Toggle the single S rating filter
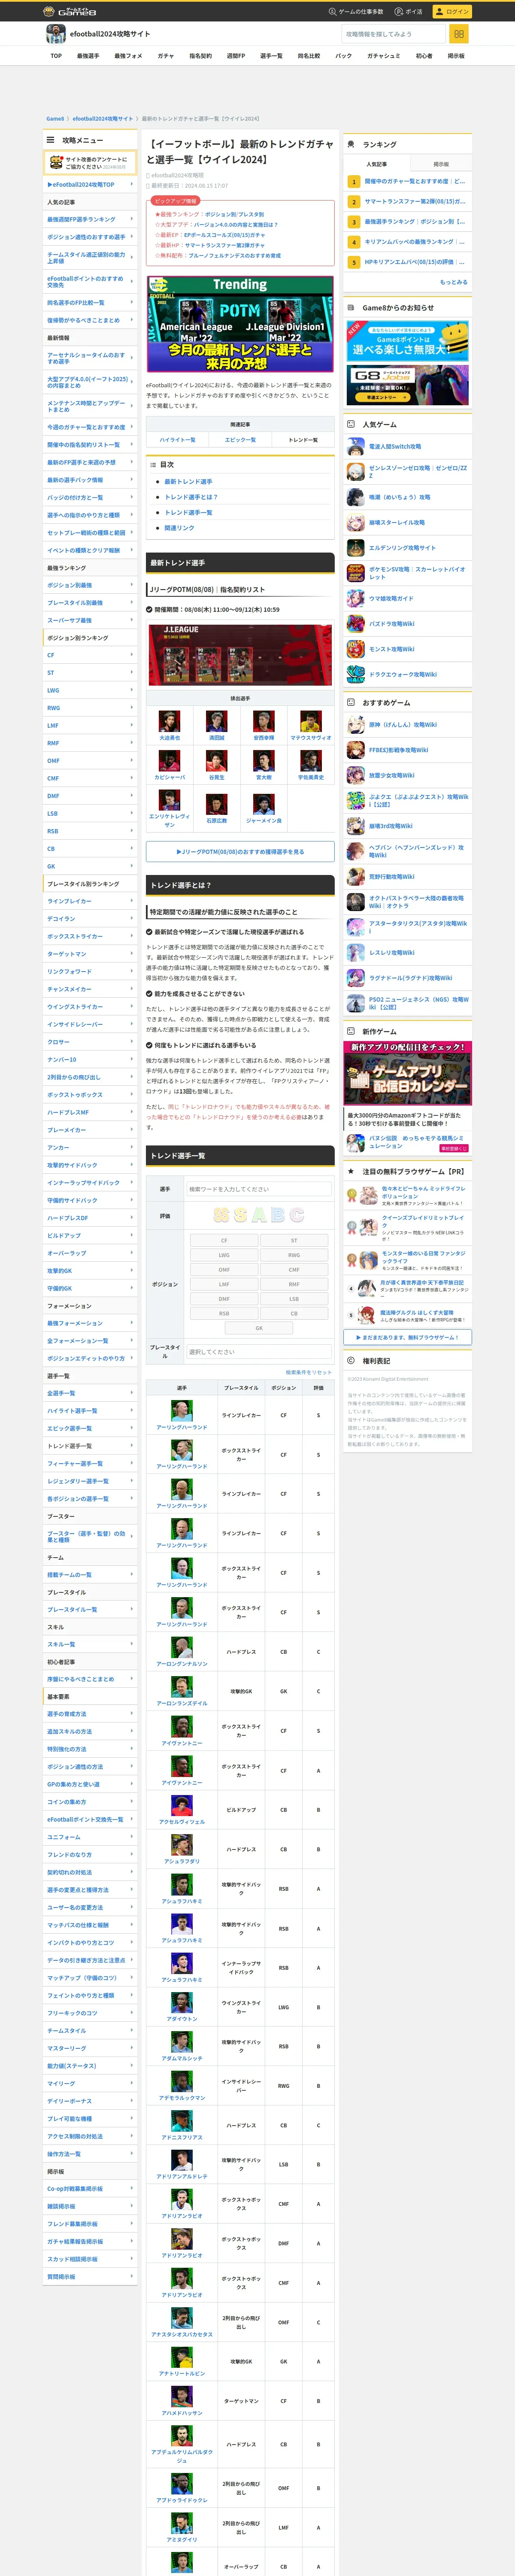 (x=241, y=1215)
